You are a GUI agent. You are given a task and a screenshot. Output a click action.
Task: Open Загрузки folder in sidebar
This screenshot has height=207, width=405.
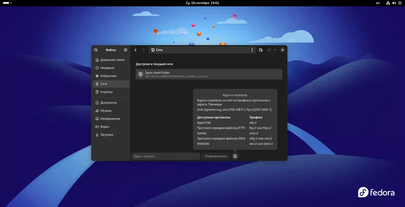click(x=111, y=134)
